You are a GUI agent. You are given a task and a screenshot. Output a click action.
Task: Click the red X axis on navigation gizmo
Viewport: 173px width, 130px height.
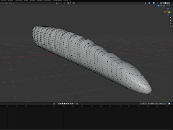[165, 12]
